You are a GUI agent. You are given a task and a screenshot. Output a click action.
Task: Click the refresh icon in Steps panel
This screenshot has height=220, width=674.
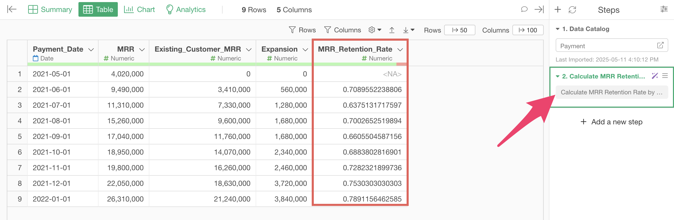(572, 10)
